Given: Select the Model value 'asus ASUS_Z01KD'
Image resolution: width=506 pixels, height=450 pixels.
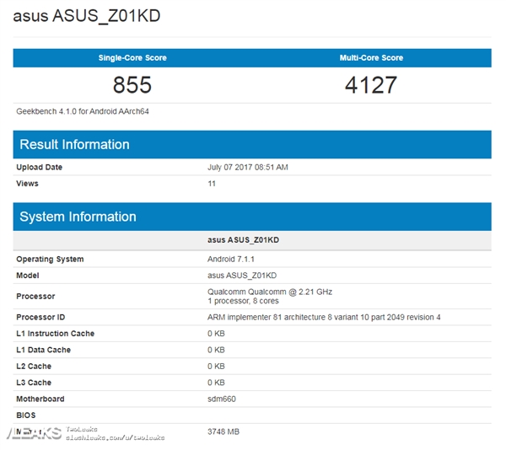Looking at the screenshot, I should [242, 276].
